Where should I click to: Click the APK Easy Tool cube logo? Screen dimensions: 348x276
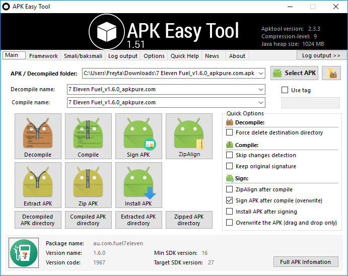coord(107,32)
